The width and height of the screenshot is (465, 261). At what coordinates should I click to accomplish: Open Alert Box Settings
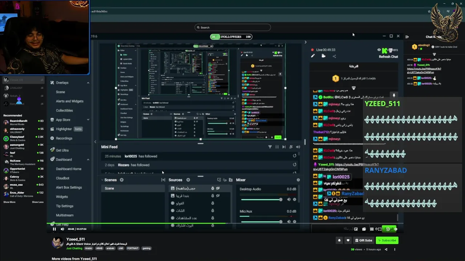pyautogui.click(x=69, y=187)
